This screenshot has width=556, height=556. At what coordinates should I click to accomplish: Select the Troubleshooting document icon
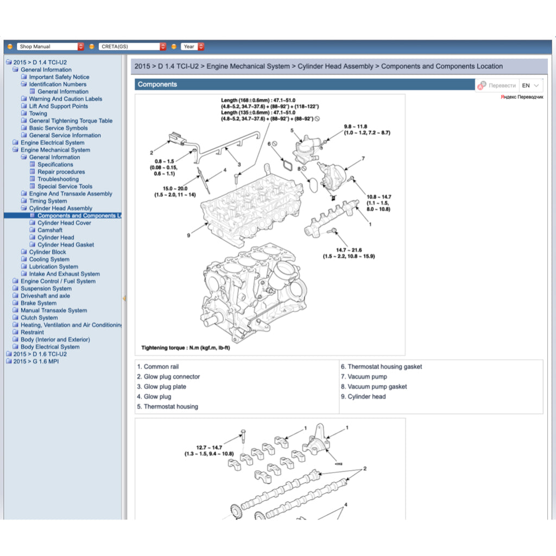[33, 179]
